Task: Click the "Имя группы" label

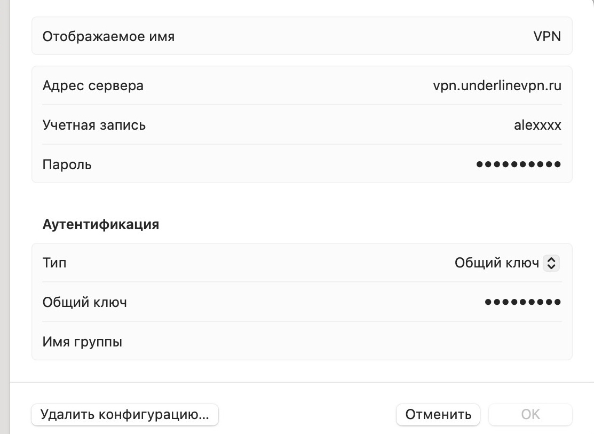Action: [82, 342]
